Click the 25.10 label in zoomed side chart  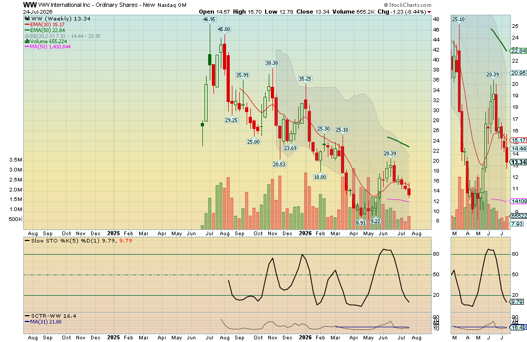coord(458,19)
